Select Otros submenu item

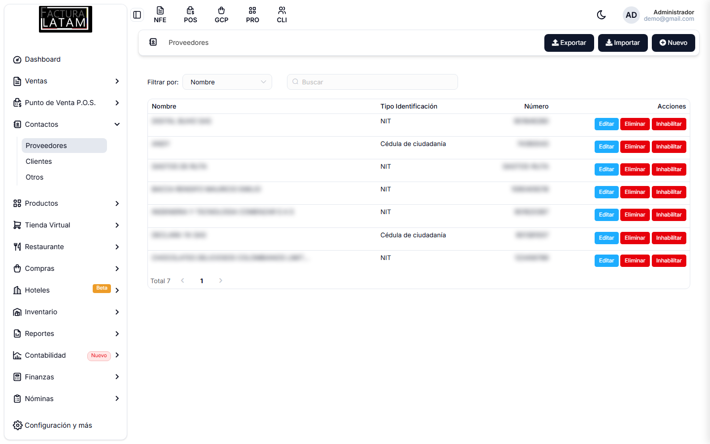pyautogui.click(x=35, y=177)
